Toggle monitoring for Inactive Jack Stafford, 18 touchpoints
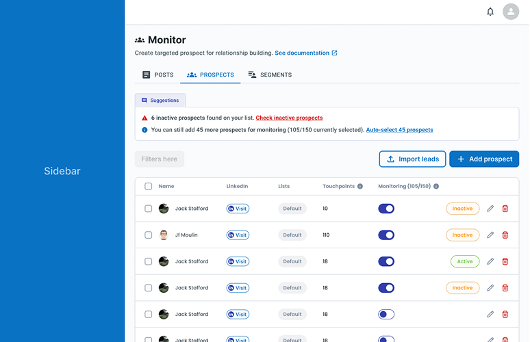Screen dimensions: 530x342 click(x=386, y=288)
